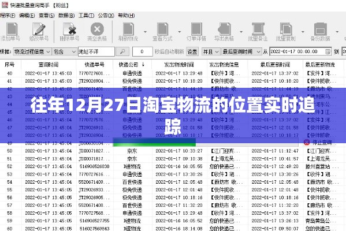
Task: Select tracking number 516906527755 in row 59
Action: [x=95, y=221]
